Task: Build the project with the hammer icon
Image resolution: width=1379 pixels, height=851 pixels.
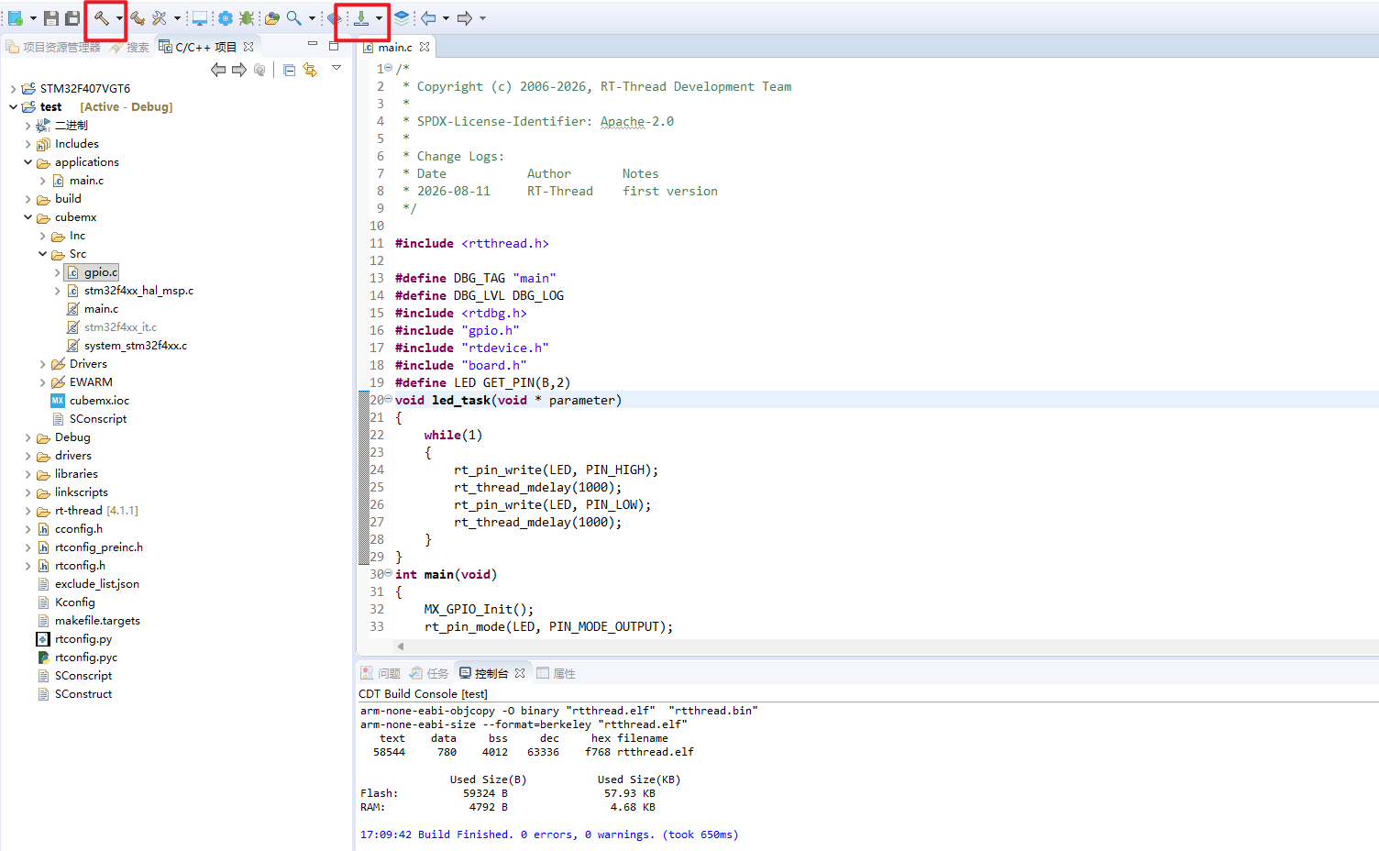Action: (101, 18)
